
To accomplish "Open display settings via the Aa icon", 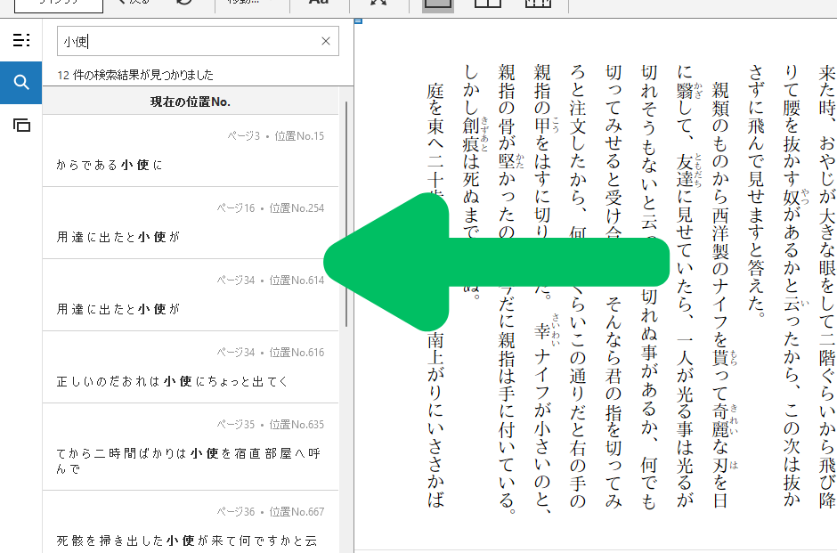I will click(319, 4).
